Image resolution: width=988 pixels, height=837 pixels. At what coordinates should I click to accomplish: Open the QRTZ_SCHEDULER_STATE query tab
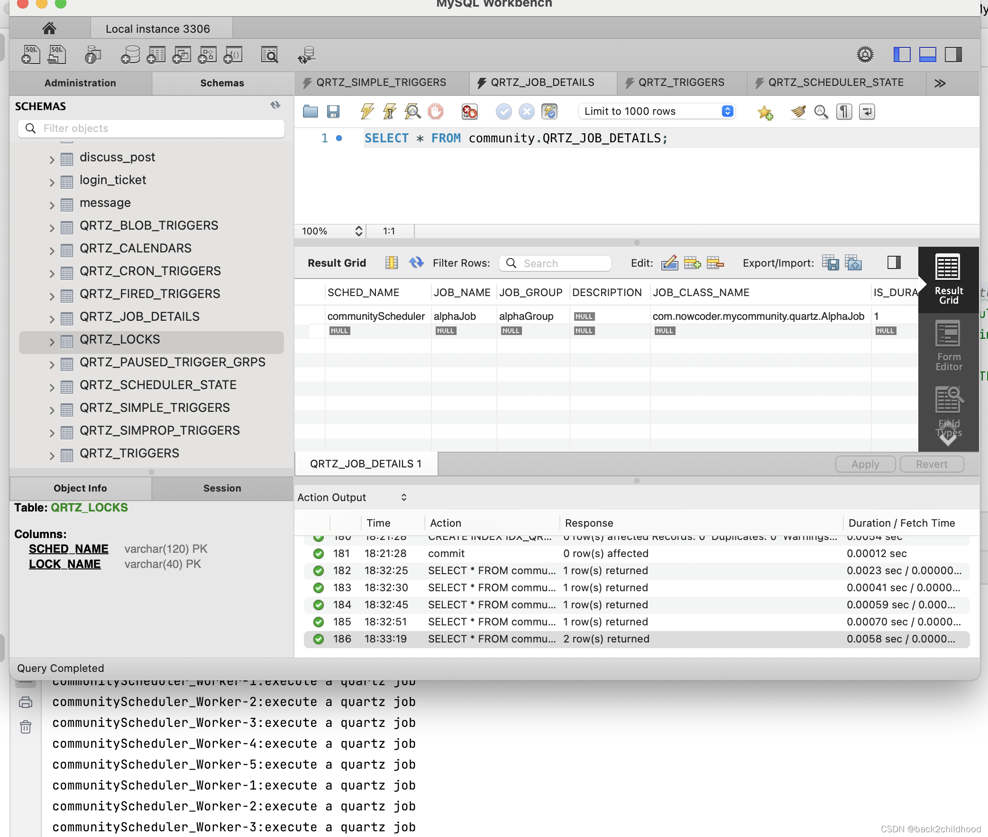(836, 83)
